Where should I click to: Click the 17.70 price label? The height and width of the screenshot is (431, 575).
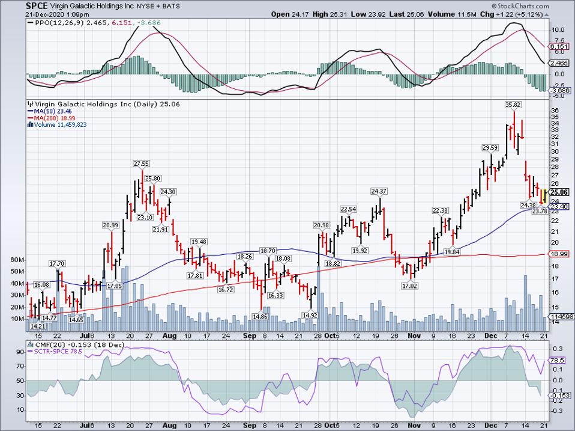point(57,264)
